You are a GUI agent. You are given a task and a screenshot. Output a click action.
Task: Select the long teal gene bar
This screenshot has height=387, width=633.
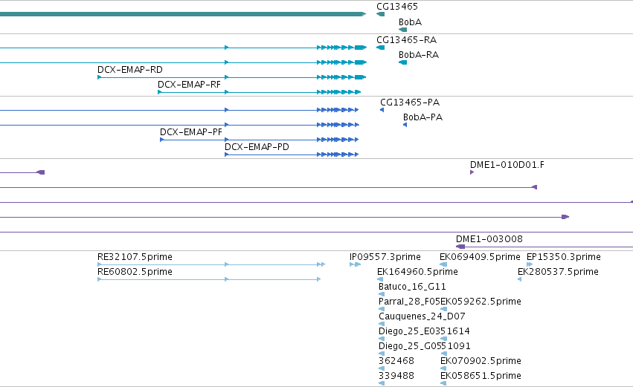pyautogui.click(x=183, y=14)
